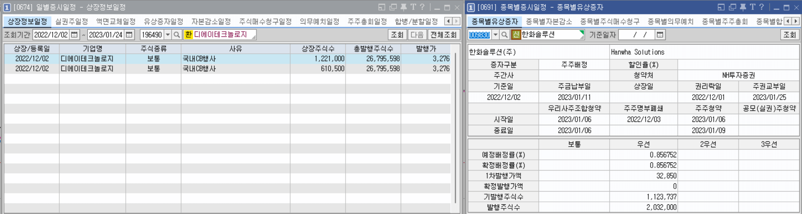Click stock code field 009830
Screen dimensions: 802x214
[480, 35]
